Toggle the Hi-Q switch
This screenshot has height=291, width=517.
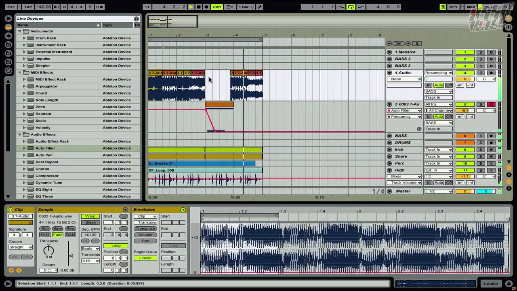[x=45, y=235]
